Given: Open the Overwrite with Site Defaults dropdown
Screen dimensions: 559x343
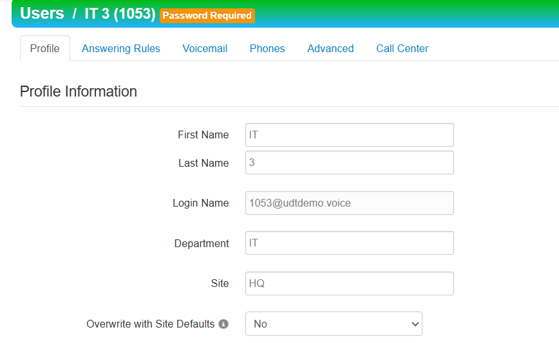Looking at the screenshot, I should [334, 324].
